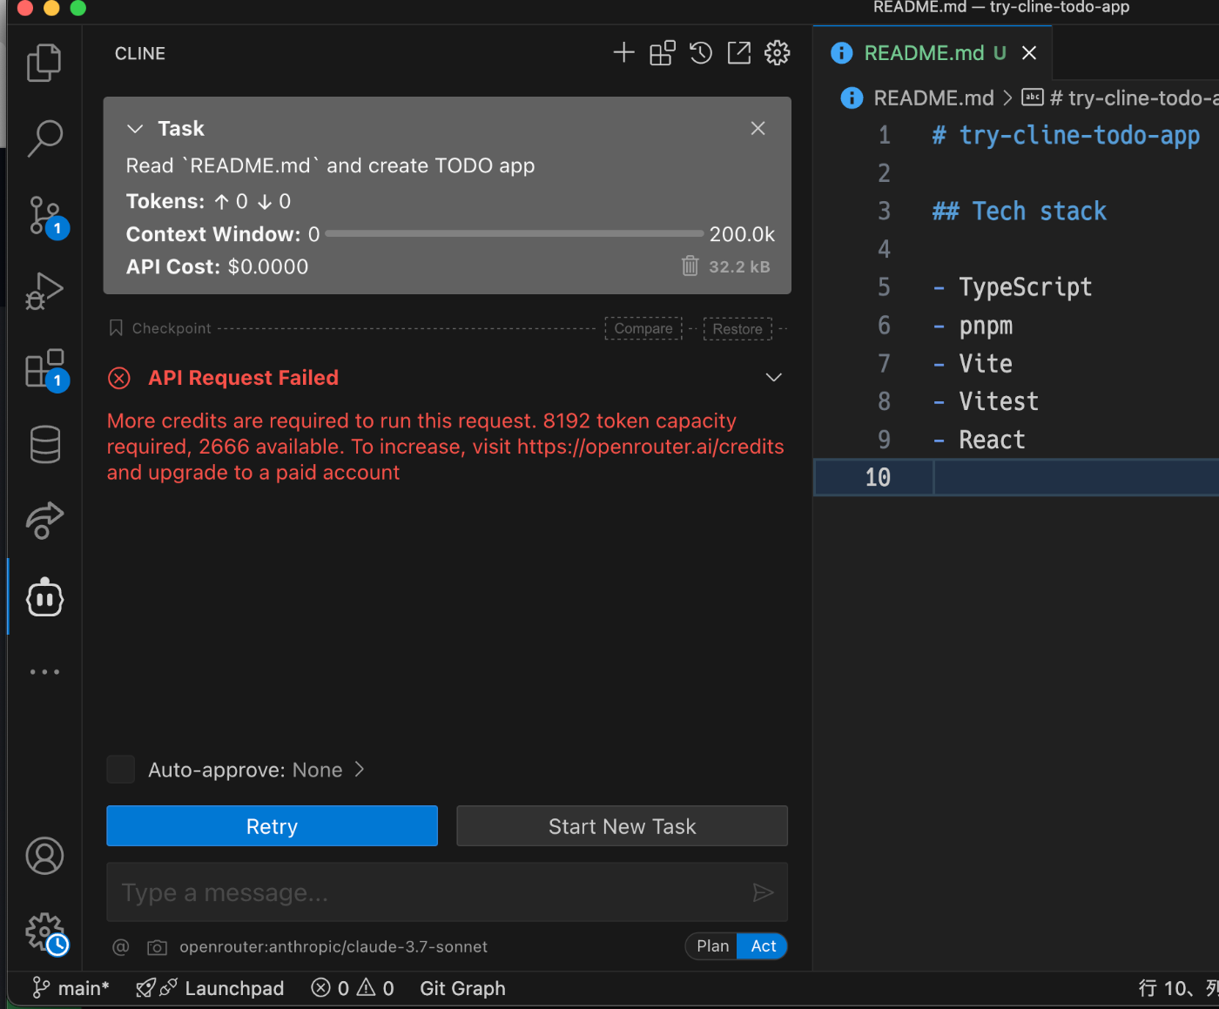Click the "- TypeScript" line in editor

pos(1012,287)
